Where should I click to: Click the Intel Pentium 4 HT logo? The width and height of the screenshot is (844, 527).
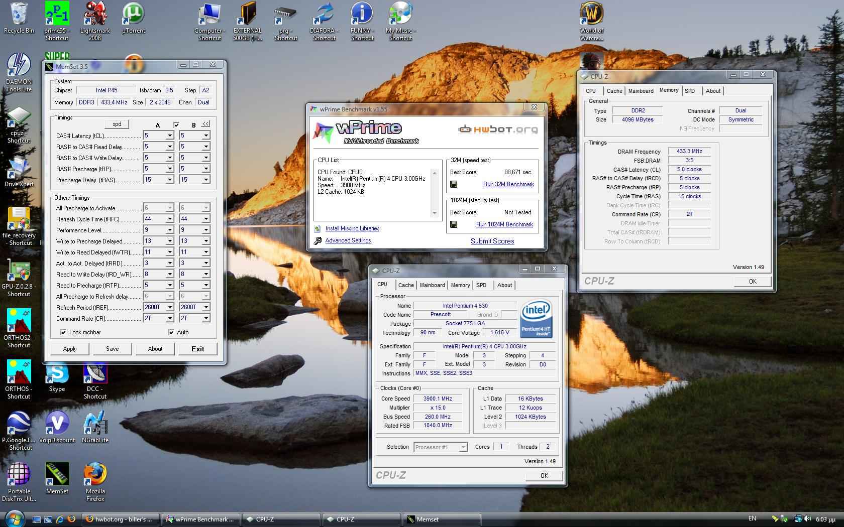[536, 320]
